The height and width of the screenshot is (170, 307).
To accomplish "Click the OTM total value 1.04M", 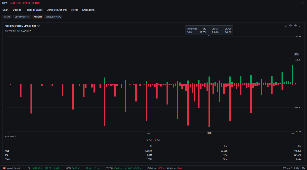I will click(x=299, y=159).
